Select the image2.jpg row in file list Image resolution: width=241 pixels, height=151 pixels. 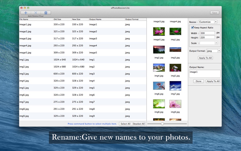(83, 32)
